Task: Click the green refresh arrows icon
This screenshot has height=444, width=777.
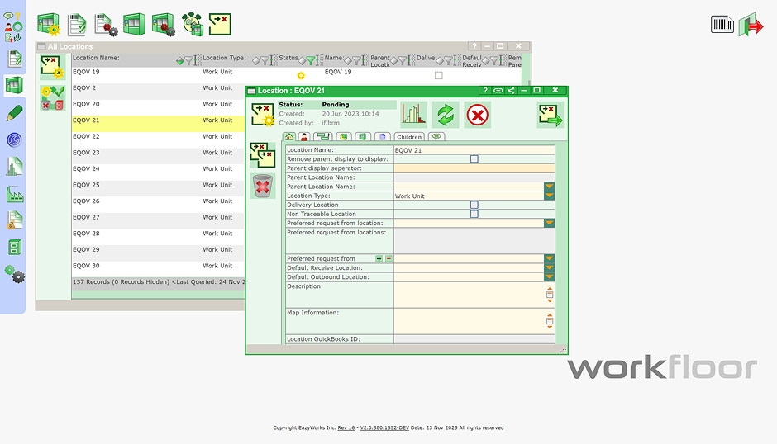Action: (x=446, y=115)
